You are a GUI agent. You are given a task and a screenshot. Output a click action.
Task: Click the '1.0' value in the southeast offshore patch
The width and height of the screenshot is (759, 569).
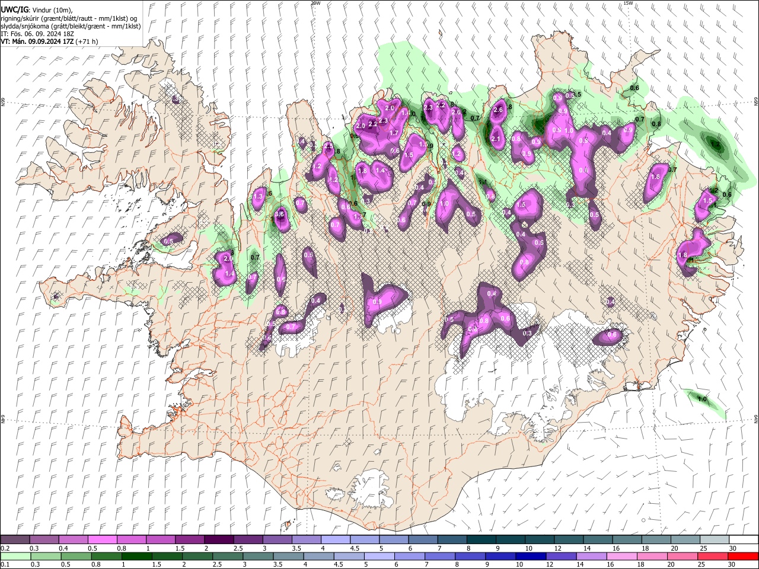(x=702, y=399)
